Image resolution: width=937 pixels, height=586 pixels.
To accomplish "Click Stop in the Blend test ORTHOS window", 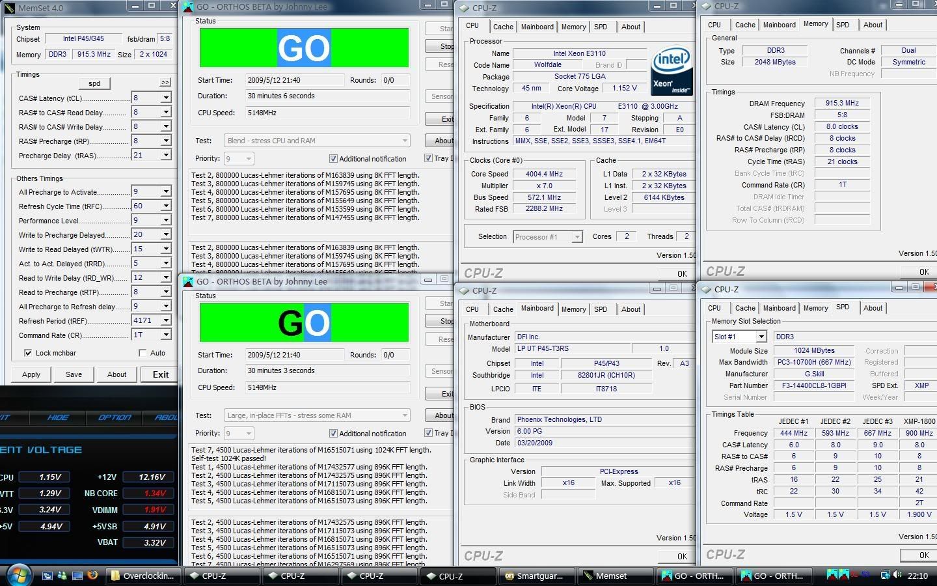I will (x=439, y=46).
